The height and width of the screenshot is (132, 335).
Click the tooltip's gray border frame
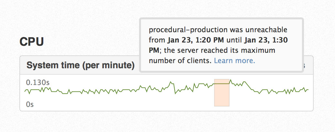[x=222, y=19]
